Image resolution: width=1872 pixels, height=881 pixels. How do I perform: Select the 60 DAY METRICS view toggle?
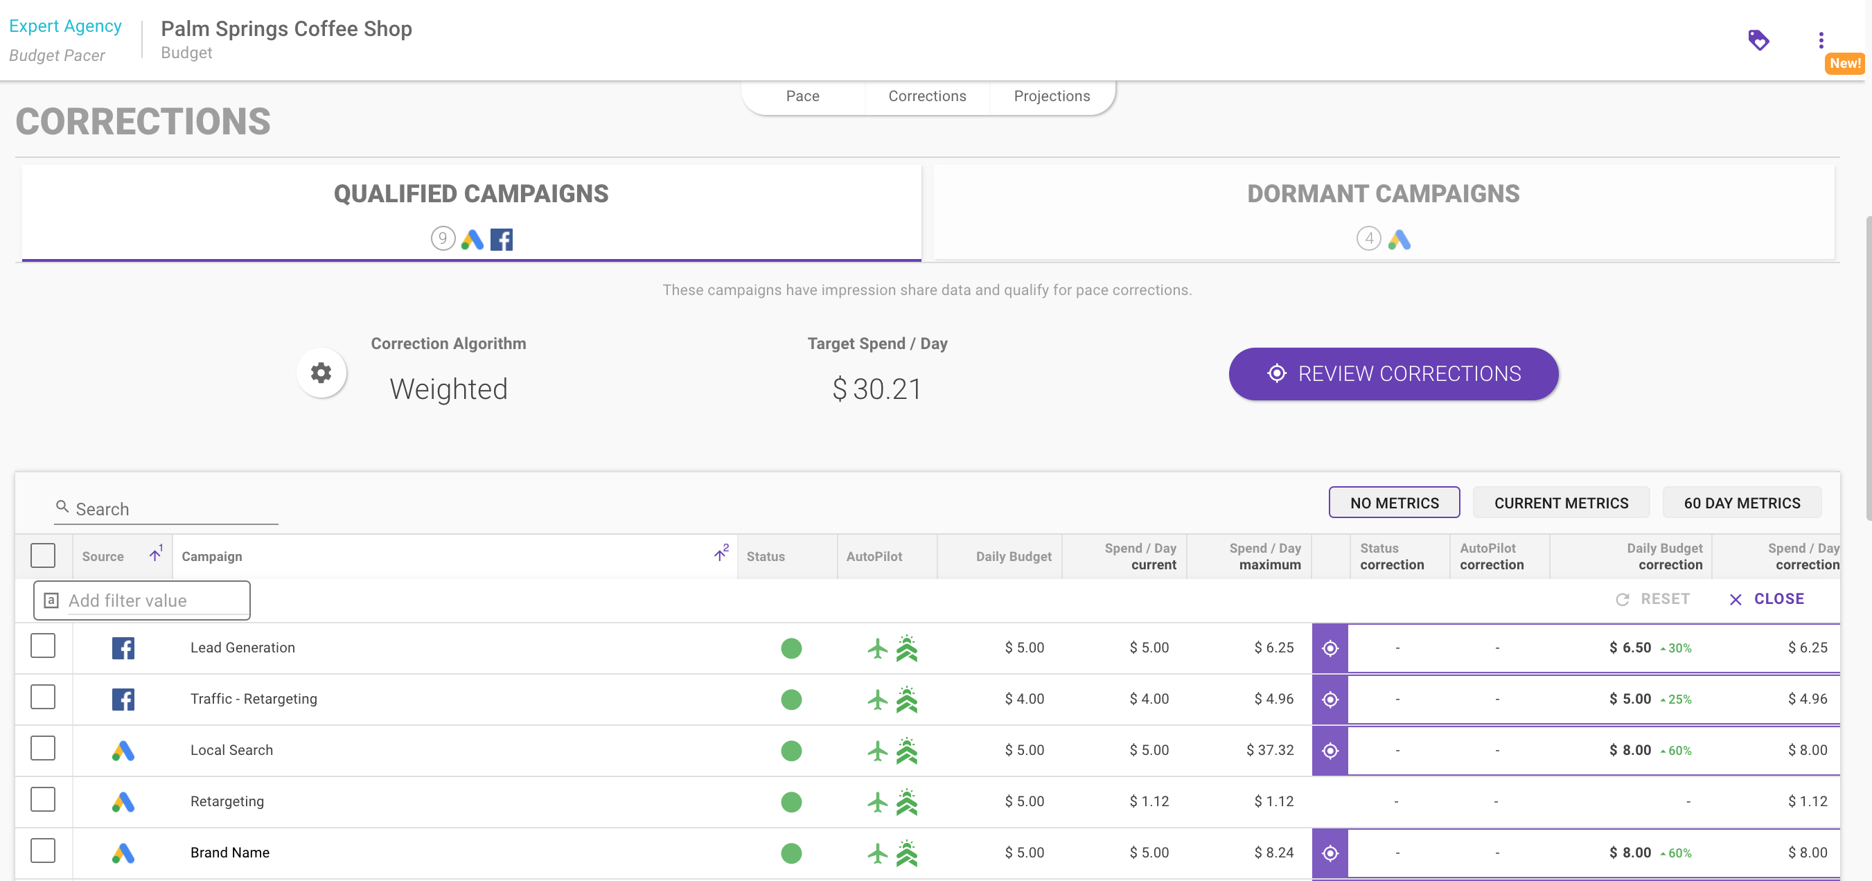pos(1742,503)
